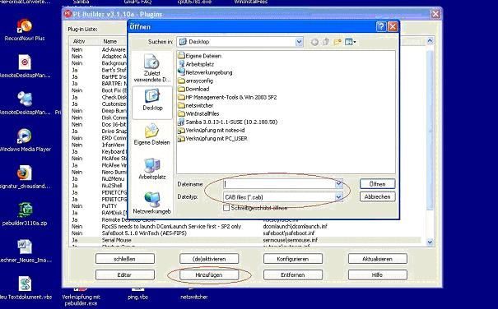Enable the Schreibgeschützt öffnen checkbox
Image resolution: width=498 pixels, height=309 pixels.
226,208
